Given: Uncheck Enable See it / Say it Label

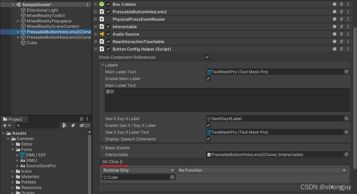Looking at the screenshot, I should [x=208, y=125].
